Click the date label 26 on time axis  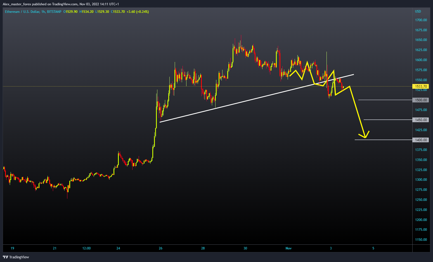[x=160, y=248]
